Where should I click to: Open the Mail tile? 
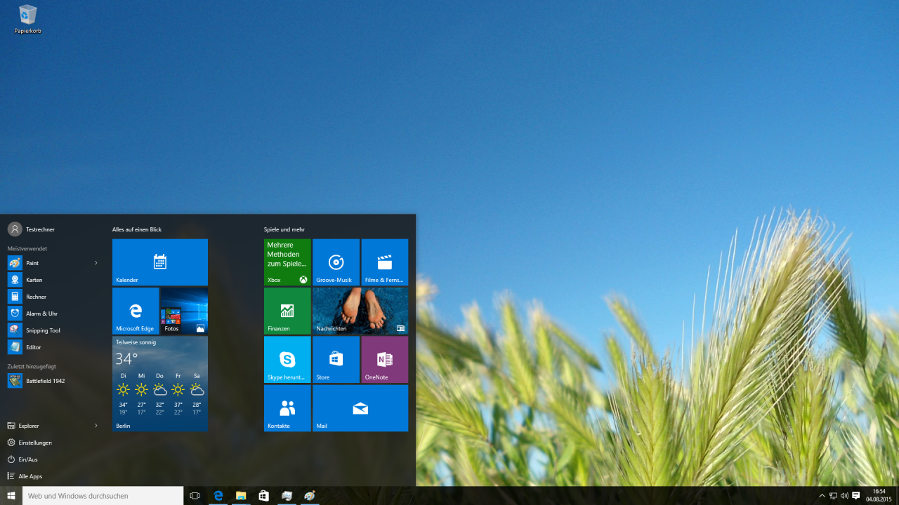360,408
